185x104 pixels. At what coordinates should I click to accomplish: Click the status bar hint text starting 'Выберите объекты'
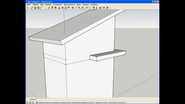tap(82, 103)
